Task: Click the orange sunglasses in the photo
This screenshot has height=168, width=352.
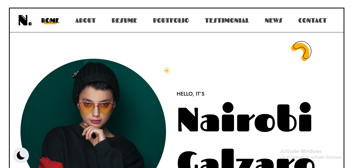Action: 96,108
